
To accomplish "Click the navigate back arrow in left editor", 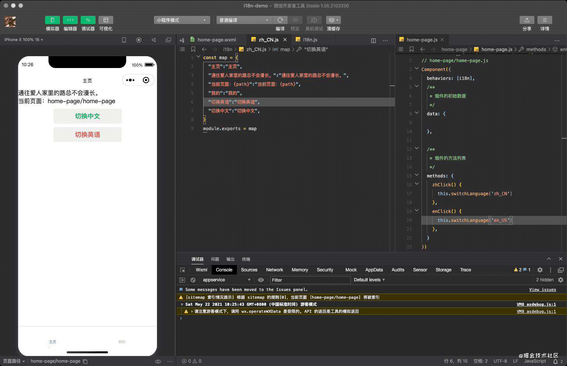I will pyautogui.click(x=204, y=49).
